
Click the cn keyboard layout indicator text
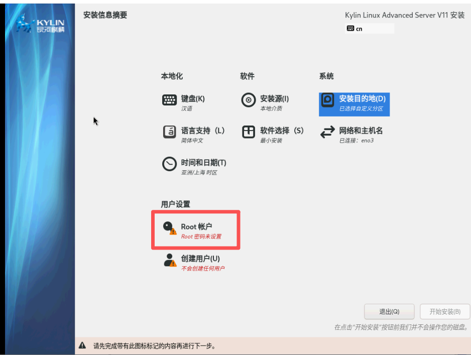point(359,29)
